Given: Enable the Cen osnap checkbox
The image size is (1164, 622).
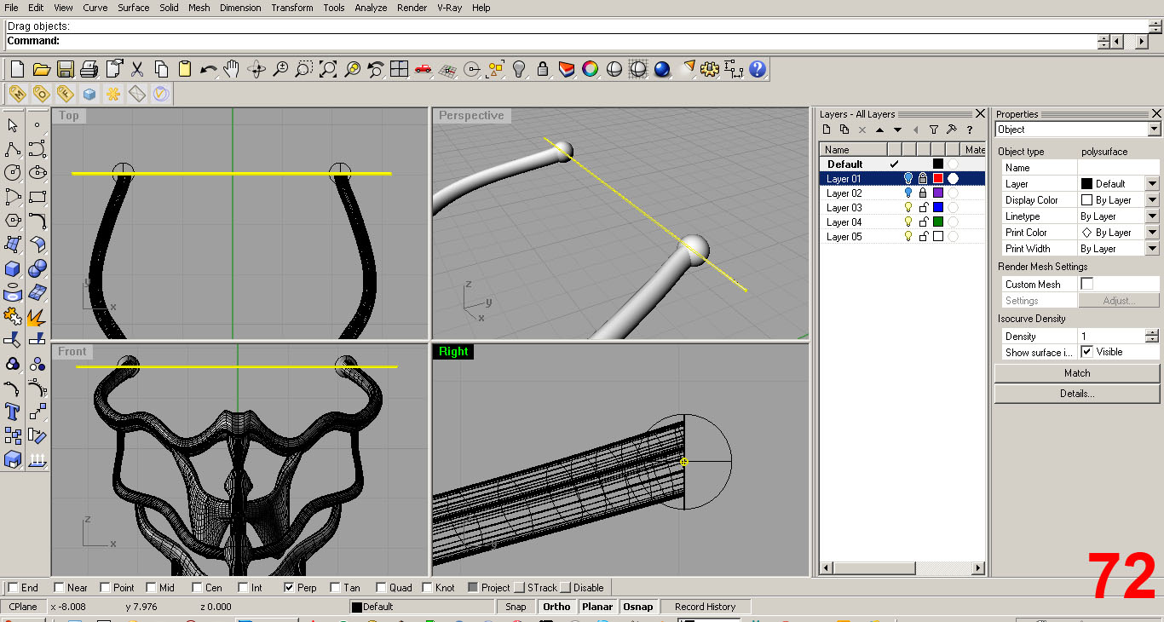Looking at the screenshot, I should 198,587.
